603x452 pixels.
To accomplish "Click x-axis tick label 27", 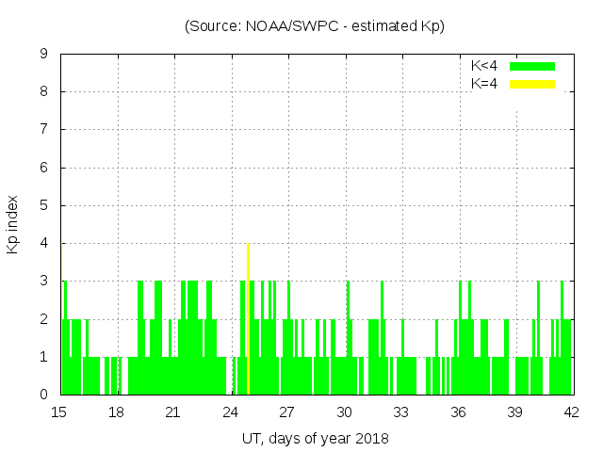I will coord(287,412).
